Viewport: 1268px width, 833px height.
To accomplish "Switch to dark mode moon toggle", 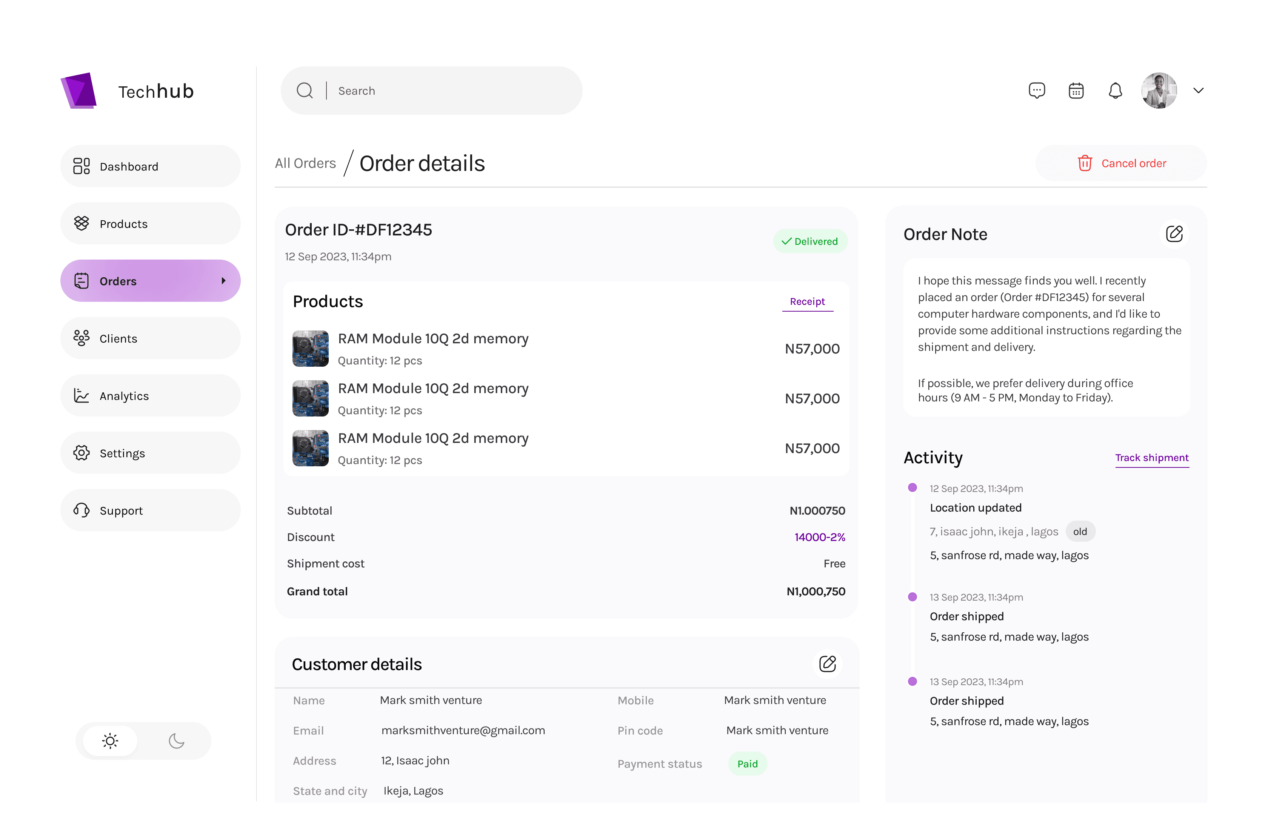I will point(176,740).
